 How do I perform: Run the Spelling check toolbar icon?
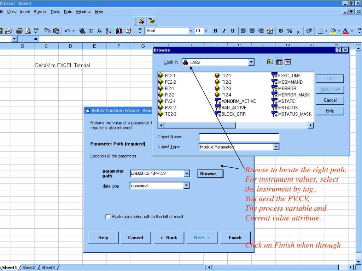pos(36,31)
